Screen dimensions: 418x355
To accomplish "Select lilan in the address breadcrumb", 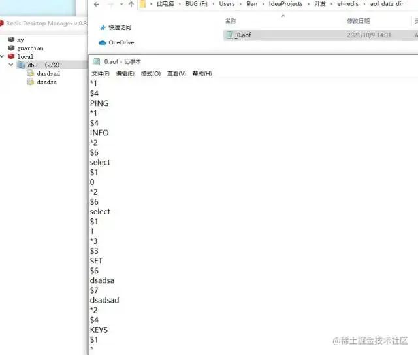I will 251,4.
